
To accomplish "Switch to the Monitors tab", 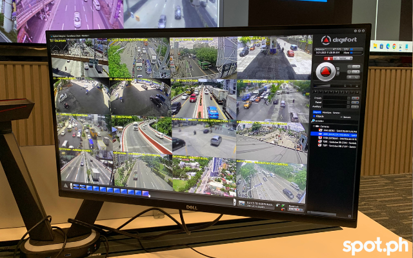I will [x=326, y=112].
